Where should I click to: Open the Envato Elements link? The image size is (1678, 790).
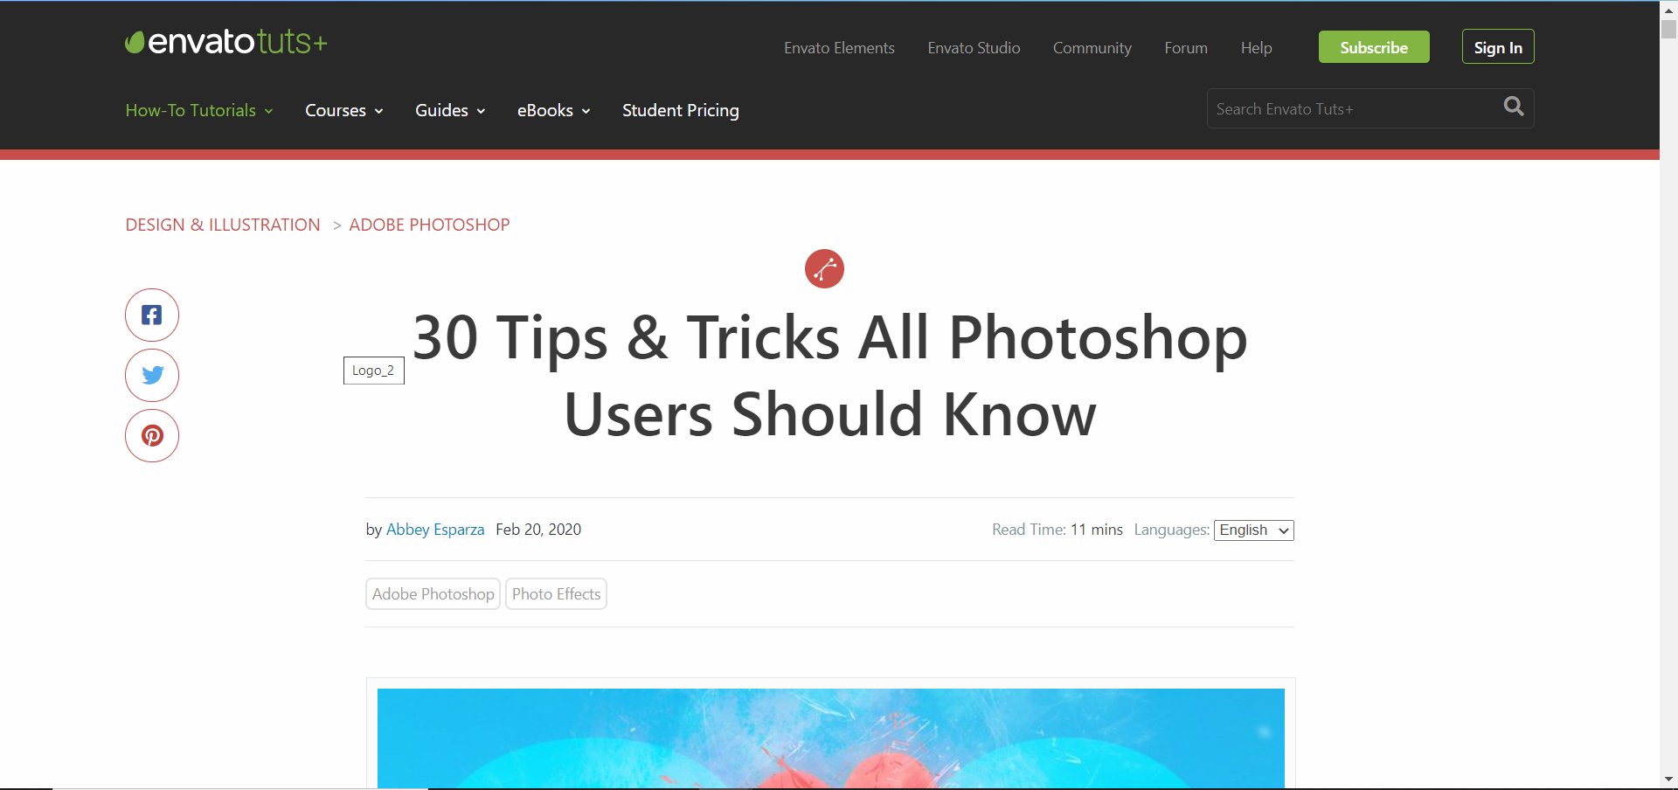(839, 48)
